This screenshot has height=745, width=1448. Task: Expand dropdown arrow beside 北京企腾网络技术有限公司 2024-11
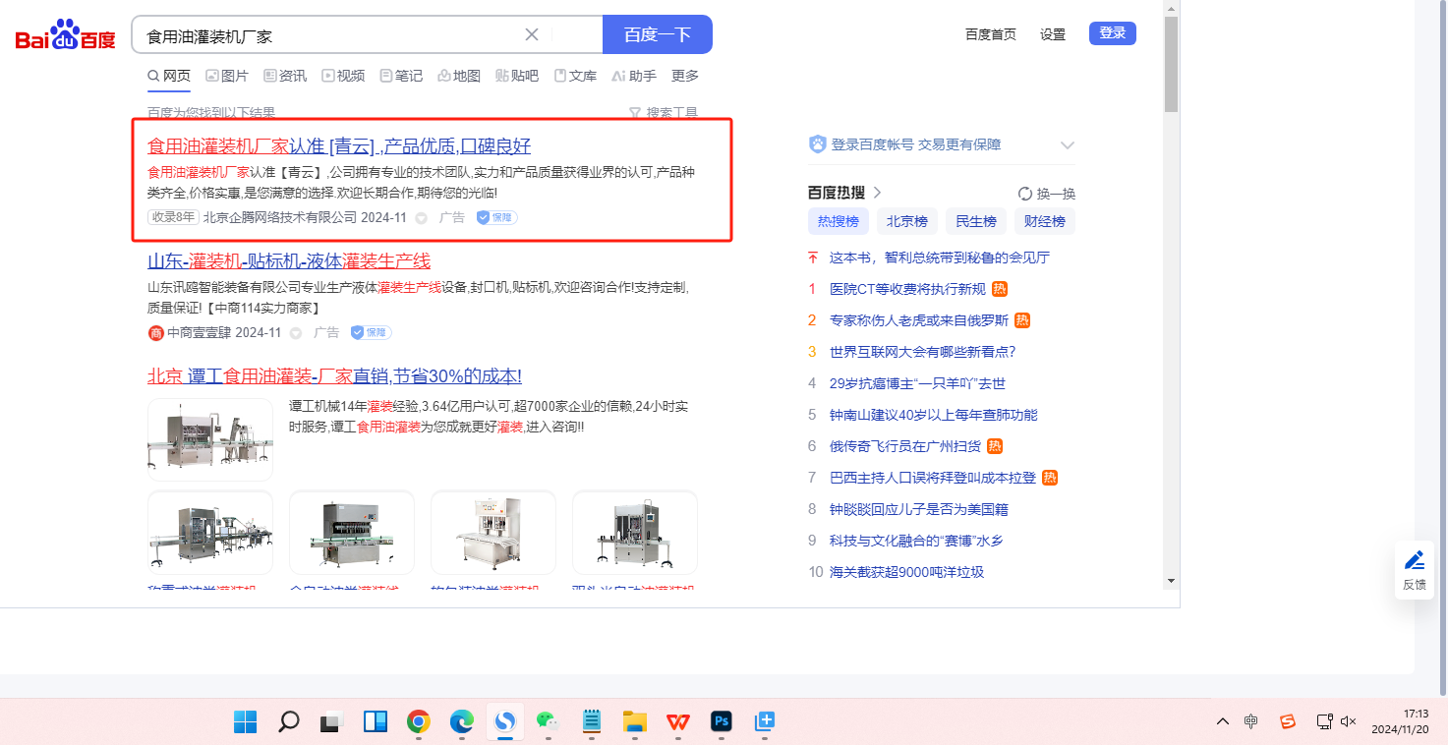click(x=421, y=218)
